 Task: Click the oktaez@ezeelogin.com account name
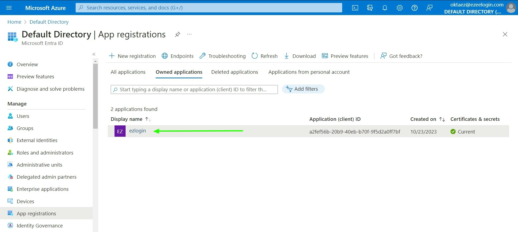click(x=477, y=5)
